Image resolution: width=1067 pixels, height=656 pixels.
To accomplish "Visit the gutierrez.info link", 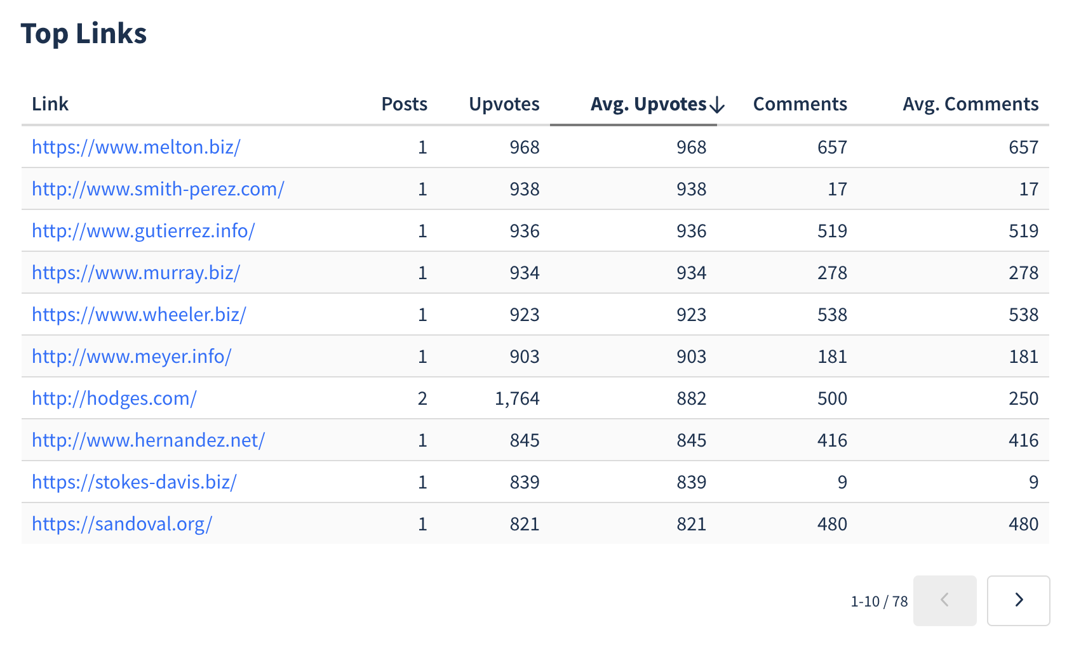I will coord(144,231).
